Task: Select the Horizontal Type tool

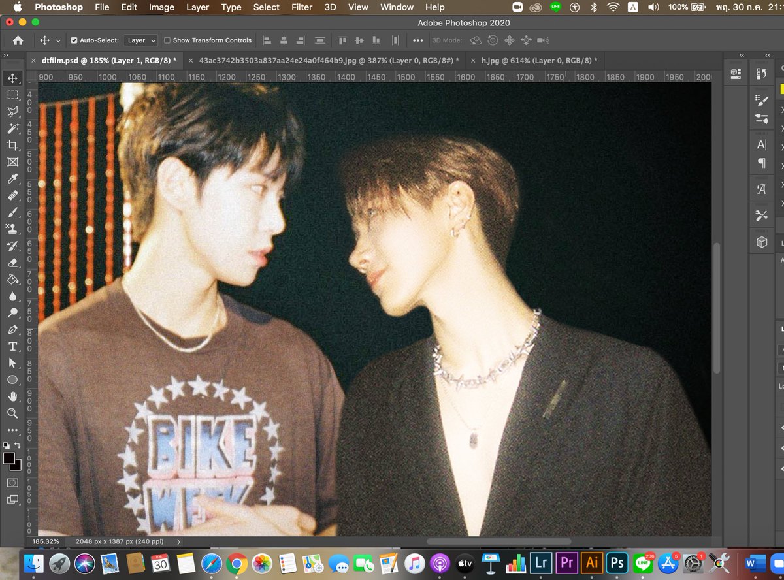Action: point(12,346)
